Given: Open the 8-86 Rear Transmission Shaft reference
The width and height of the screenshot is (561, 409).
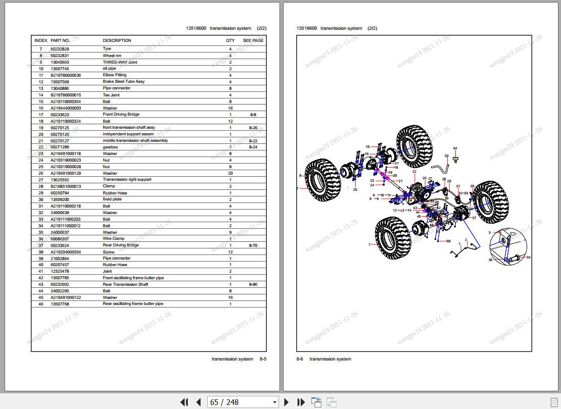Looking at the screenshot, I should click(x=253, y=284).
